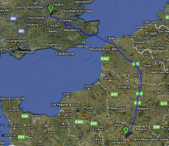Click the blue route line across the Channel
The image size is (169, 146).
tap(102, 39)
